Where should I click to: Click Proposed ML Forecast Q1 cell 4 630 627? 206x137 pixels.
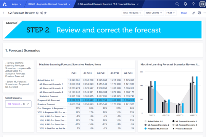[x=87, y=100]
